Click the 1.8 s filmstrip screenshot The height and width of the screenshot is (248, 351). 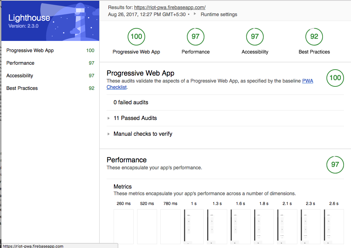pyautogui.click(x=264, y=226)
